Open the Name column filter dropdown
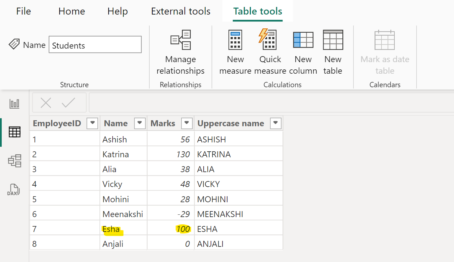Viewport: 454px width, 262px height. click(139, 123)
